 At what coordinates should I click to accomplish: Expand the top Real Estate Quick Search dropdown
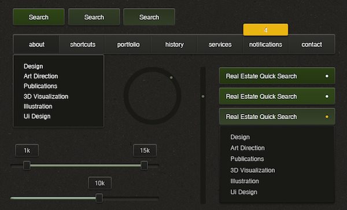(x=277, y=76)
